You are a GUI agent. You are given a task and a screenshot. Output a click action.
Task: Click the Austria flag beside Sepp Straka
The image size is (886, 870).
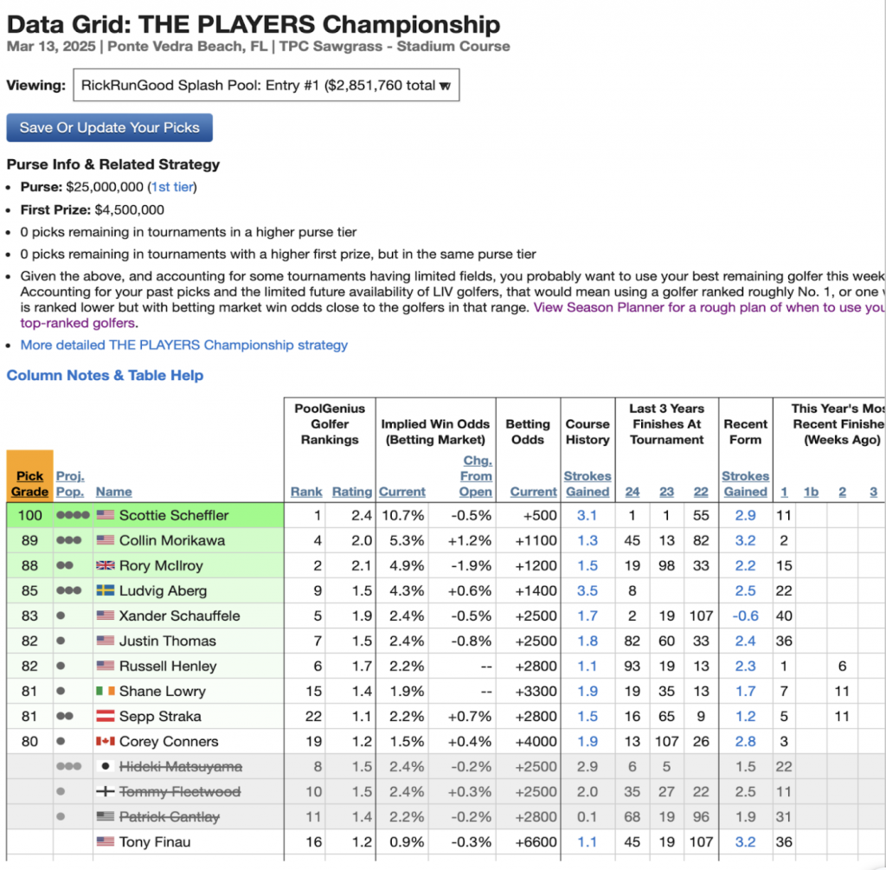(x=105, y=717)
